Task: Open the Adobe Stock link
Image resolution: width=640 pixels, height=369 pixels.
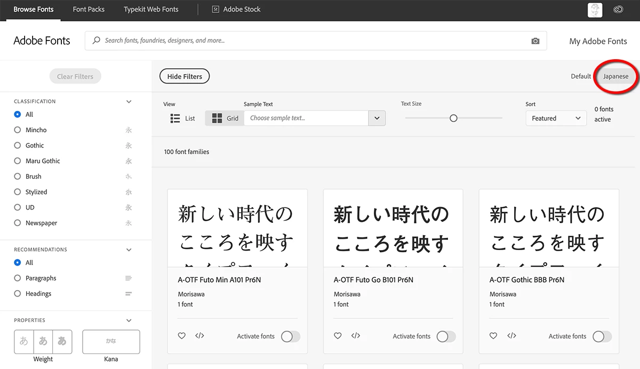Action: [x=242, y=10]
